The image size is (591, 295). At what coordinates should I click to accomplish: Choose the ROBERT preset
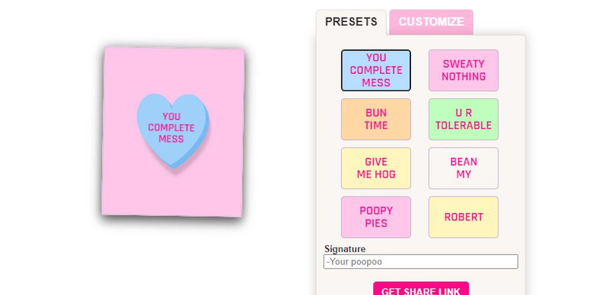463,217
